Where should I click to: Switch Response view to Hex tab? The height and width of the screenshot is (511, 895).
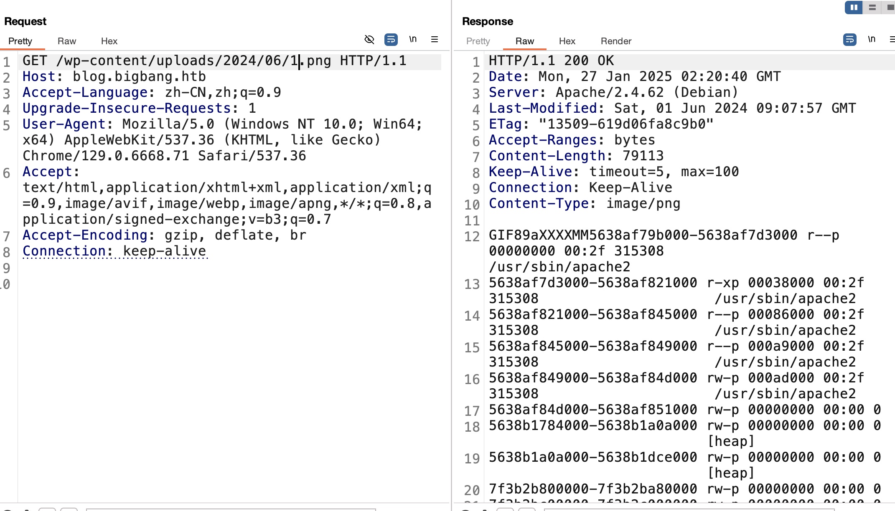point(567,41)
